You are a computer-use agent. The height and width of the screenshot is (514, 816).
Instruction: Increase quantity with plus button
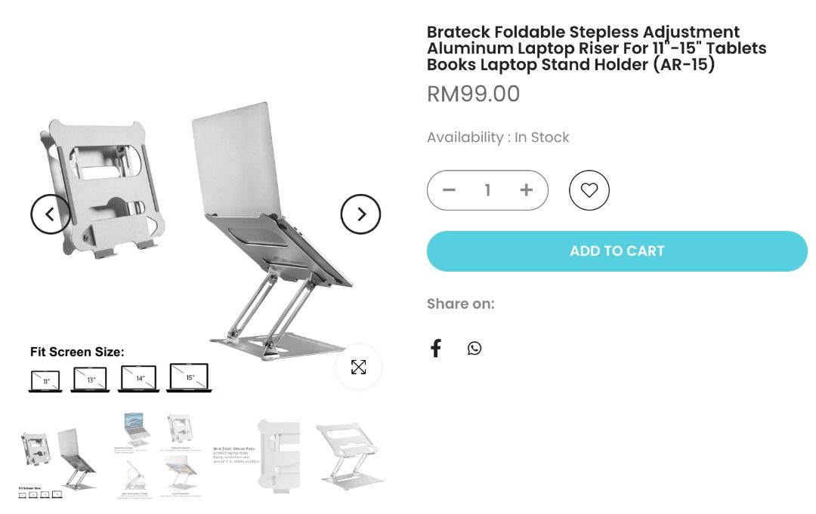point(526,190)
